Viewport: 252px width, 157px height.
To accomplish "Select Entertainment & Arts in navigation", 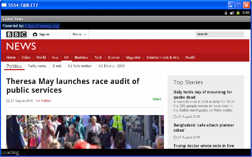I will coord(163,57).
